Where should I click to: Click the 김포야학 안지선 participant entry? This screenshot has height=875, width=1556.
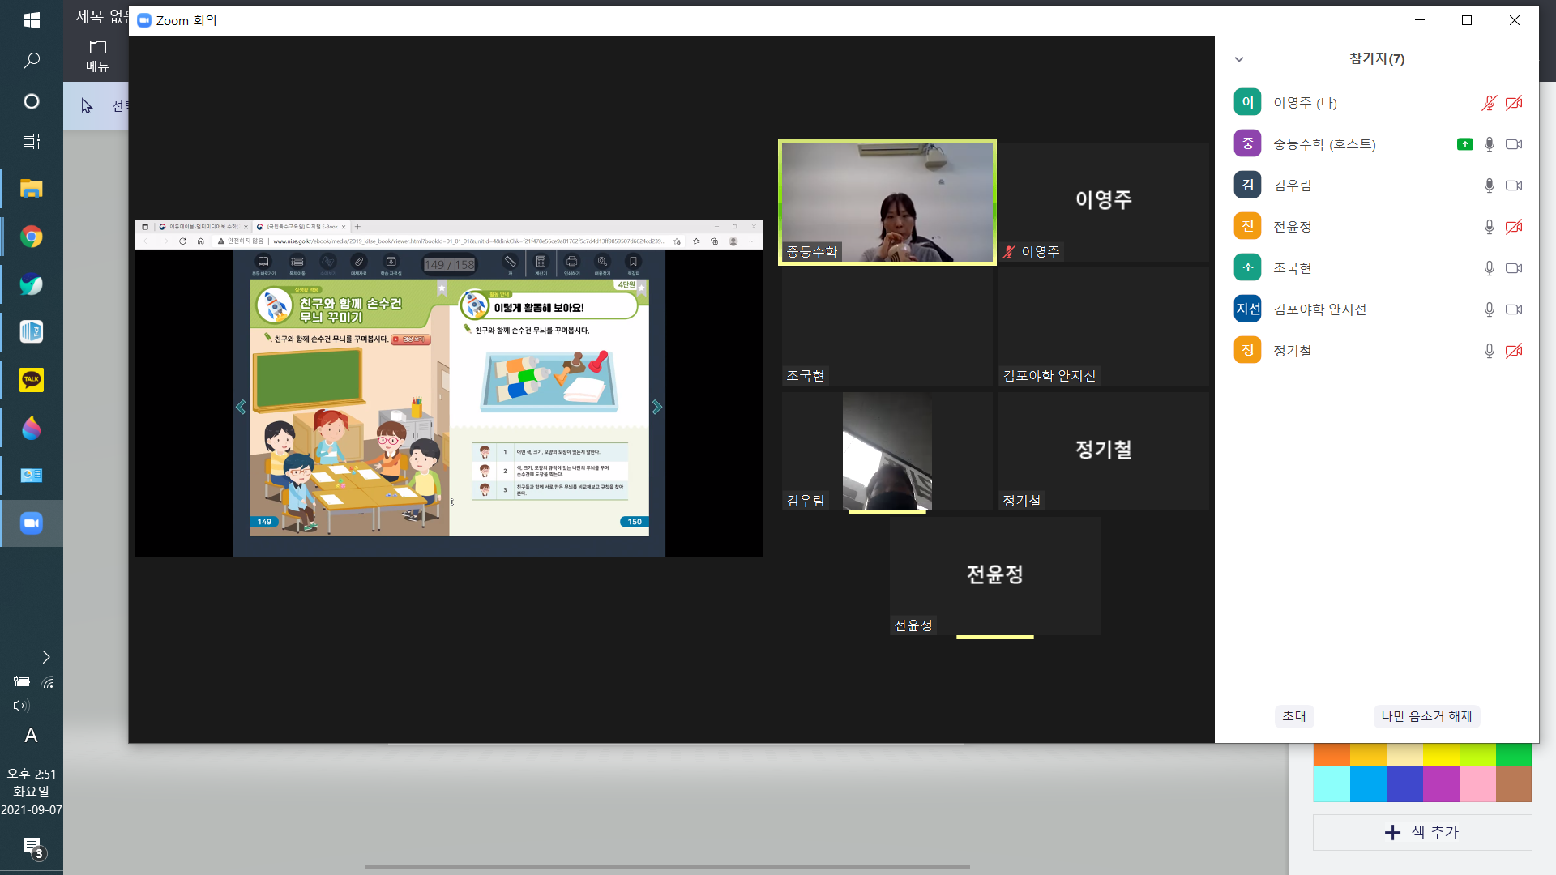(1376, 309)
